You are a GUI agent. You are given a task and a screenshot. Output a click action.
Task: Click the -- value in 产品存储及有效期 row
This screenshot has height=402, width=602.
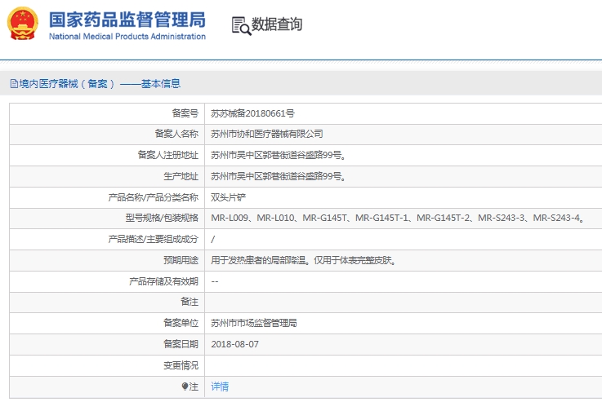point(215,281)
